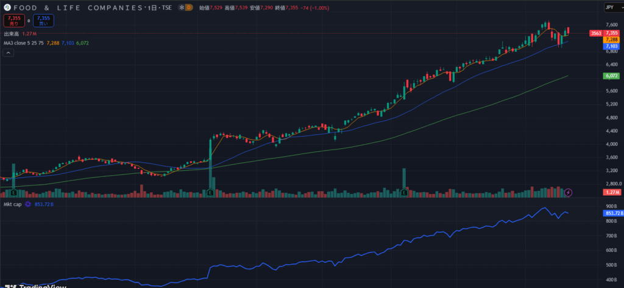Viewport: 624px width, 288px height.
Task: Click the 3563 ticker tag on price line
Action: (596, 33)
